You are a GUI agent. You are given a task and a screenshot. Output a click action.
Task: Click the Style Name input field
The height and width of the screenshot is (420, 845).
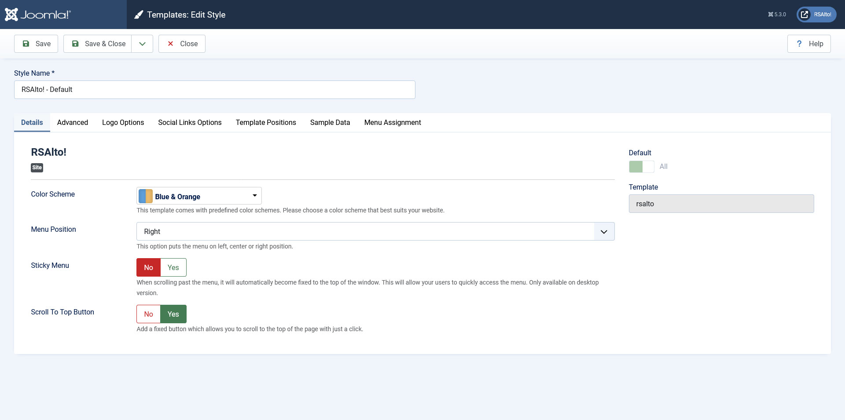[x=215, y=90]
